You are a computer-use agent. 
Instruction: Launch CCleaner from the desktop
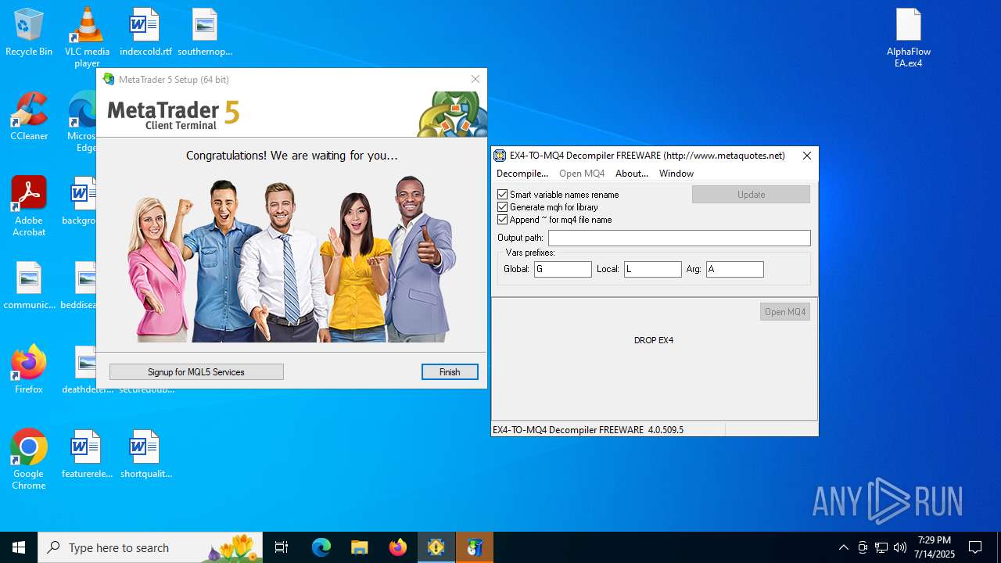(29, 117)
